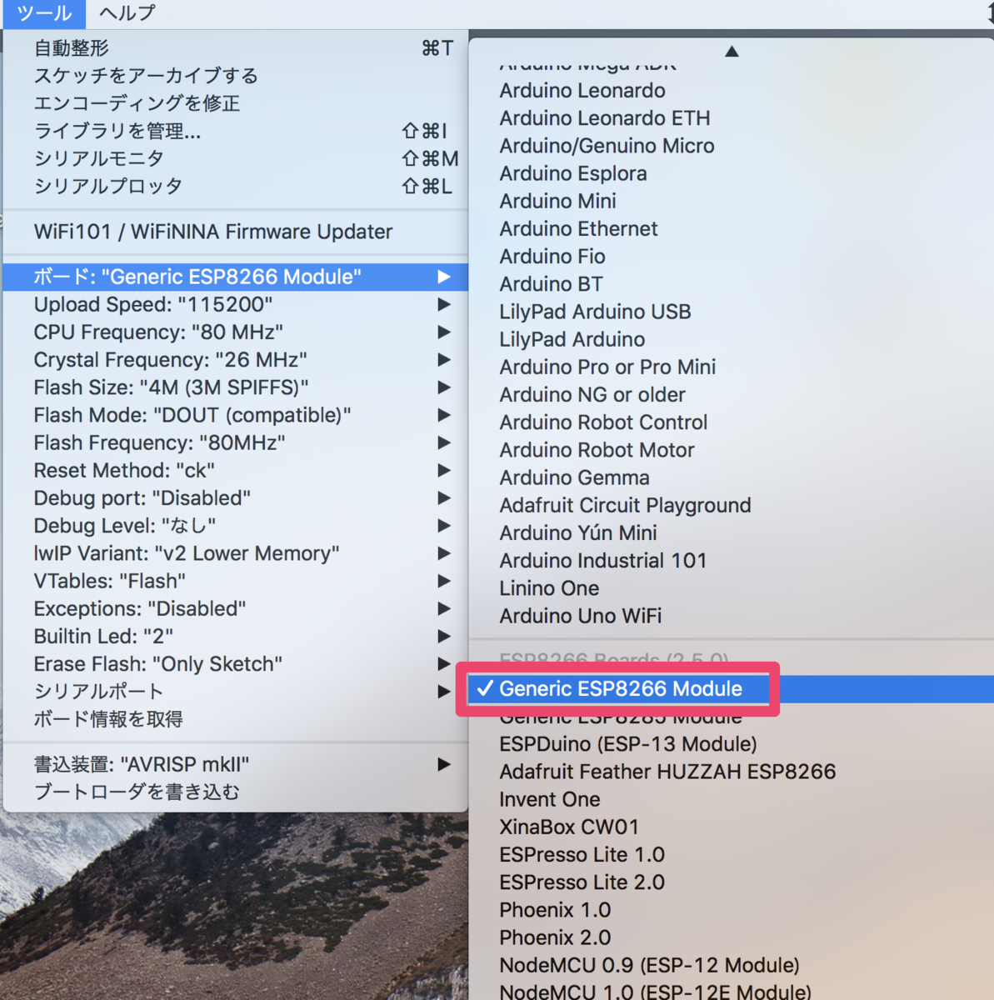This screenshot has width=994, height=1000.
Task: Select Phoenix 1.0 board
Action: (732, 909)
